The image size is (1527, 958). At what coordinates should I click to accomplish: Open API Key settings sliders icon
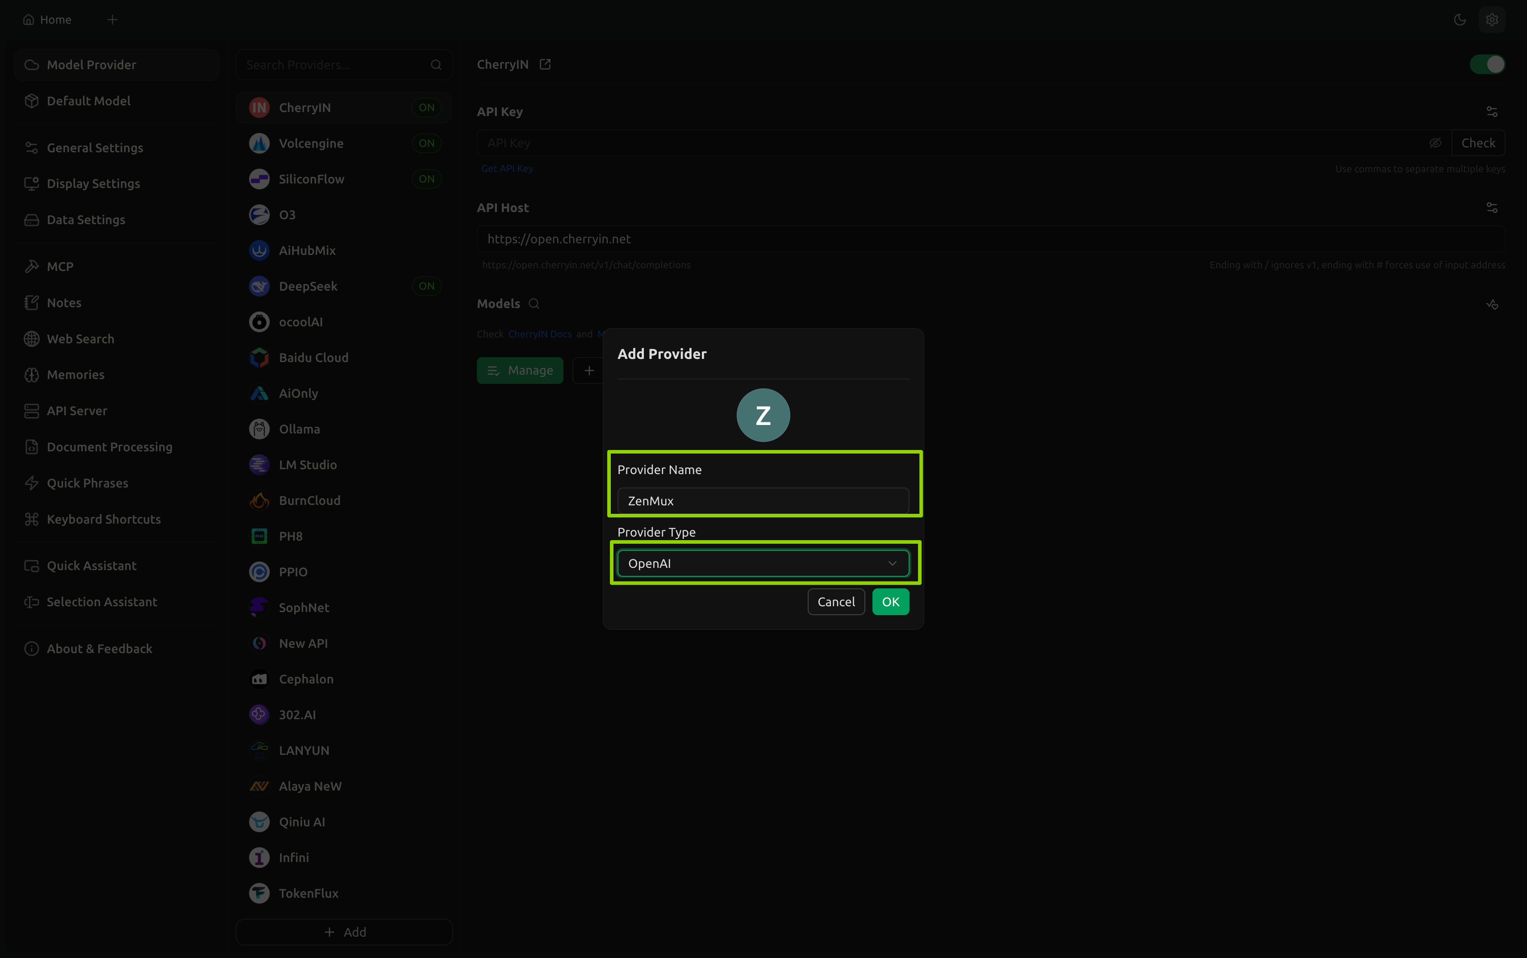[1492, 112]
